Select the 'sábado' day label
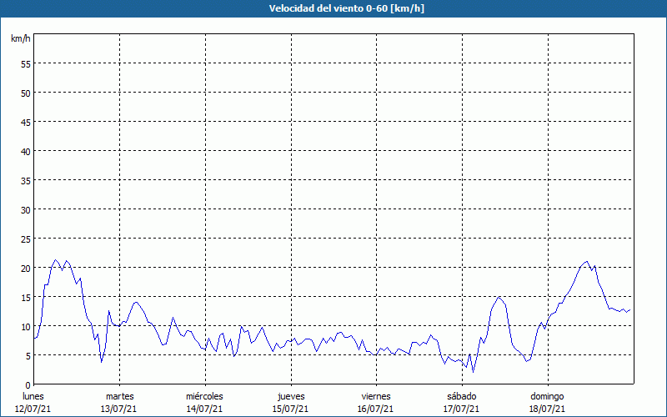 pos(462,396)
